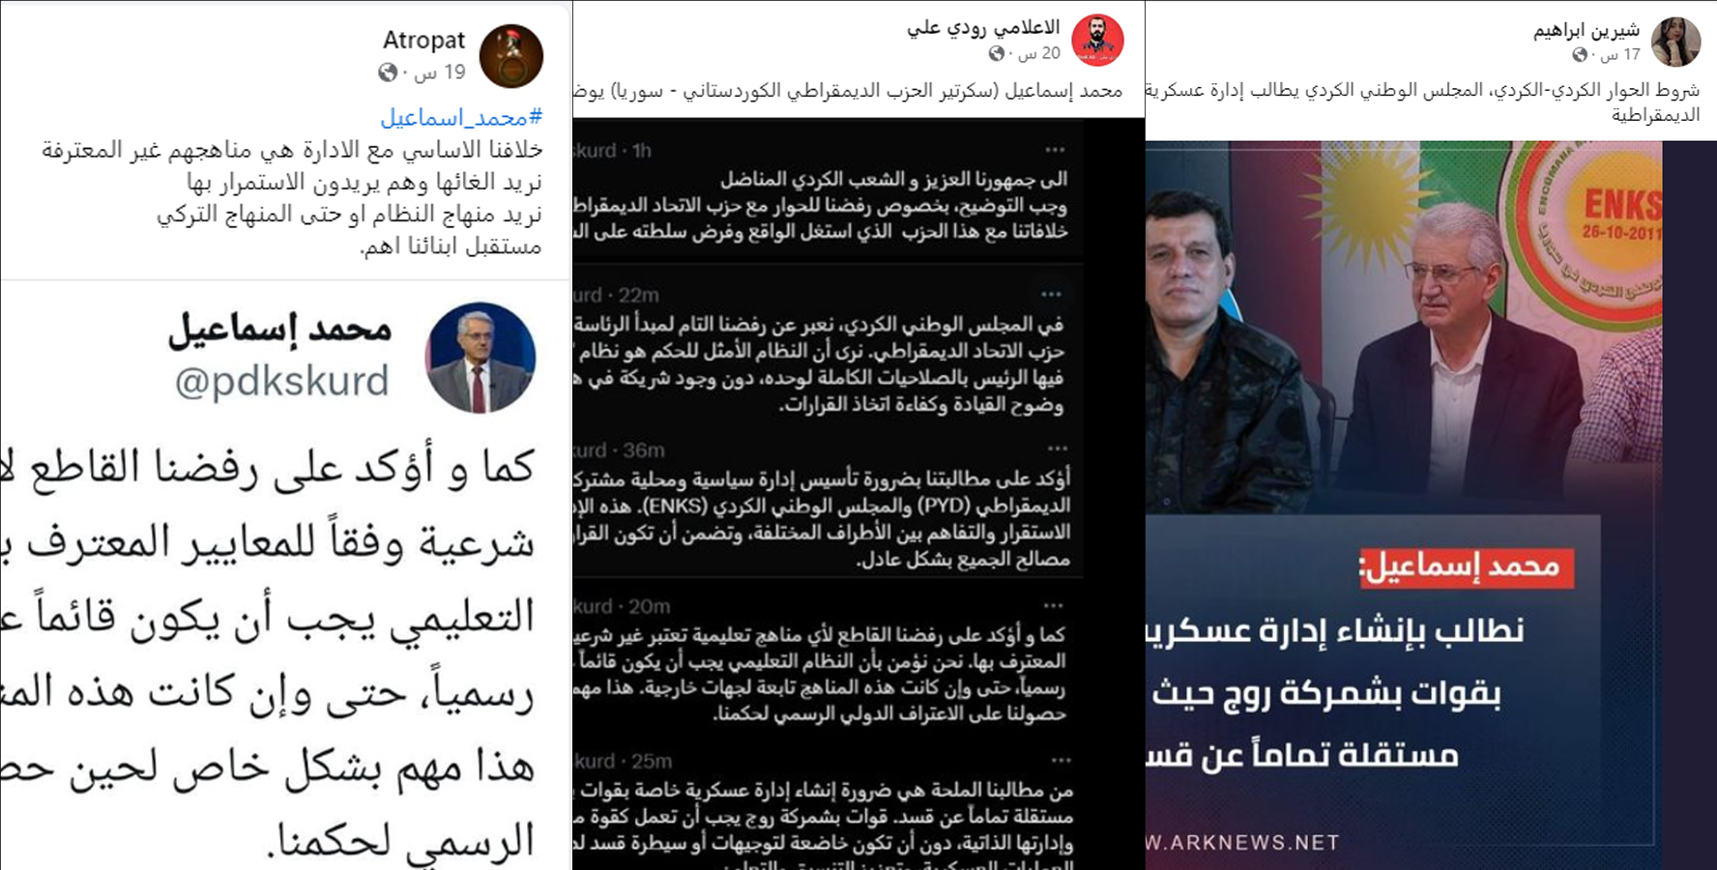Open the dark tweets screenshot image
Screen dimensions: 1717x870
click(858, 494)
